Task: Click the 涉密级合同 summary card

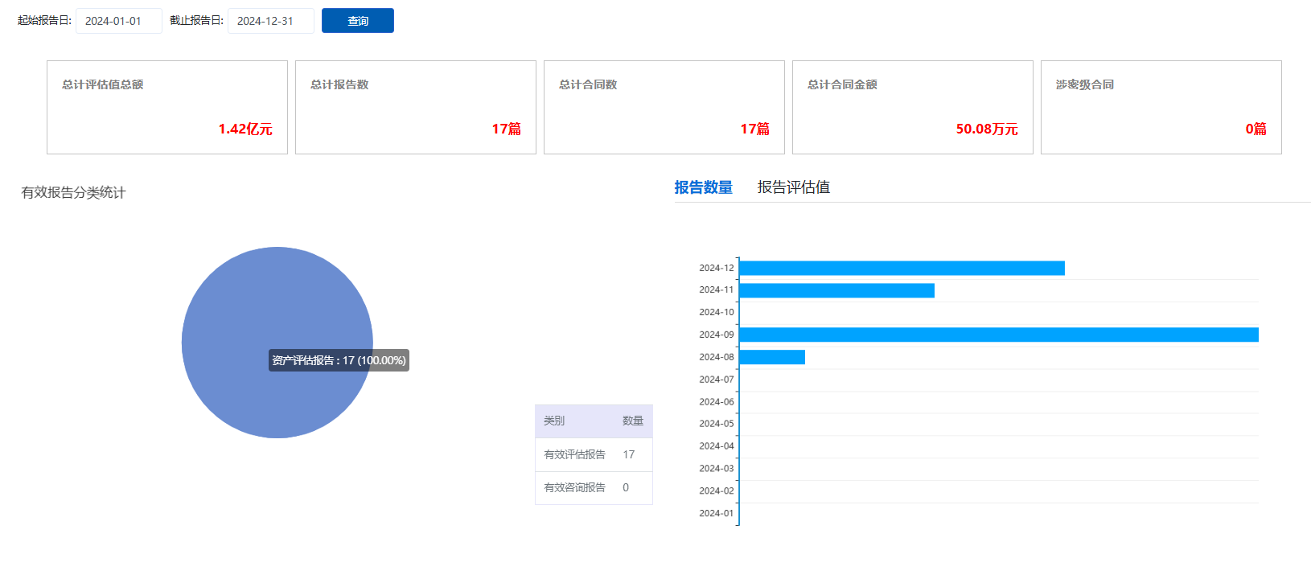Action: point(1161,107)
